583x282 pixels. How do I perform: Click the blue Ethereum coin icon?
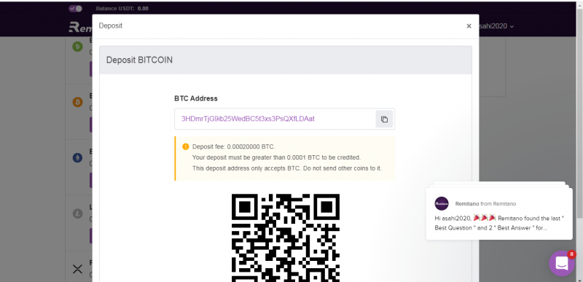pos(77,157)
